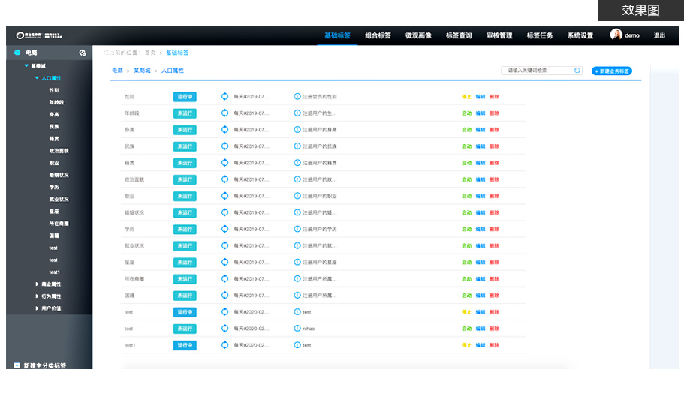Viewport: 684px width, 394px height.
Task: Expand the 行为属性 tree node
Action: 37,296
